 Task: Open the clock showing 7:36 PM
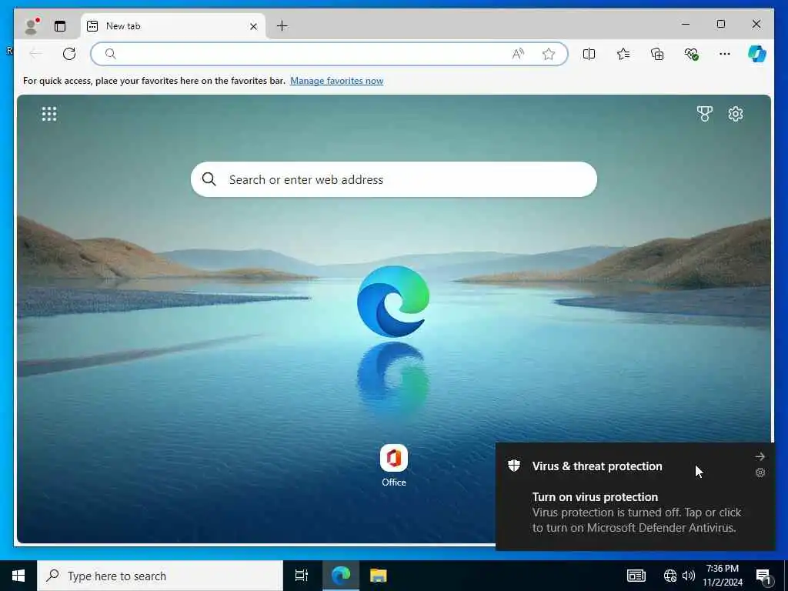coord(722,576)
